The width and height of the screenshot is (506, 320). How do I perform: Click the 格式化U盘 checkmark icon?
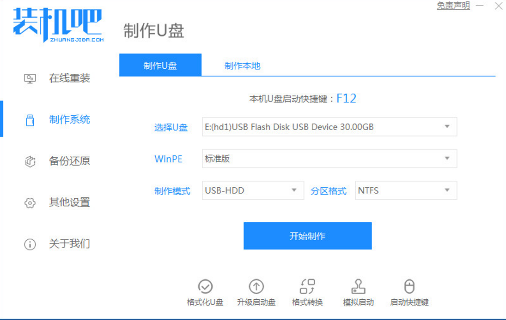pos(205,286)
